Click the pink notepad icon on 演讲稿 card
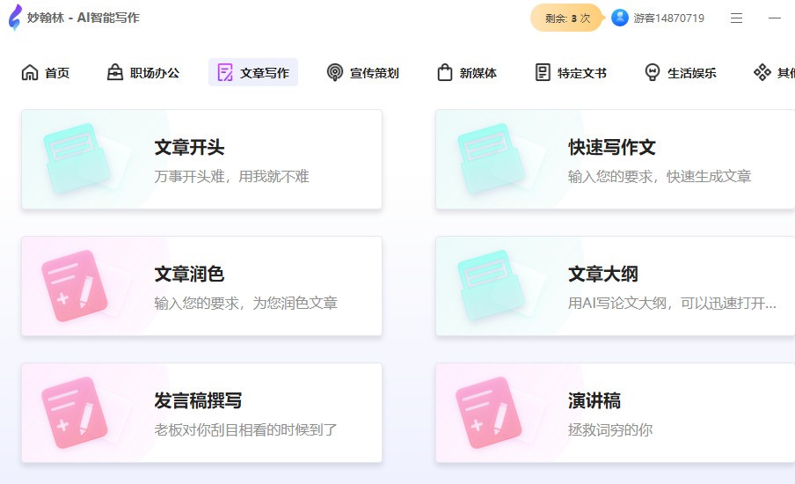 [489, 413]
